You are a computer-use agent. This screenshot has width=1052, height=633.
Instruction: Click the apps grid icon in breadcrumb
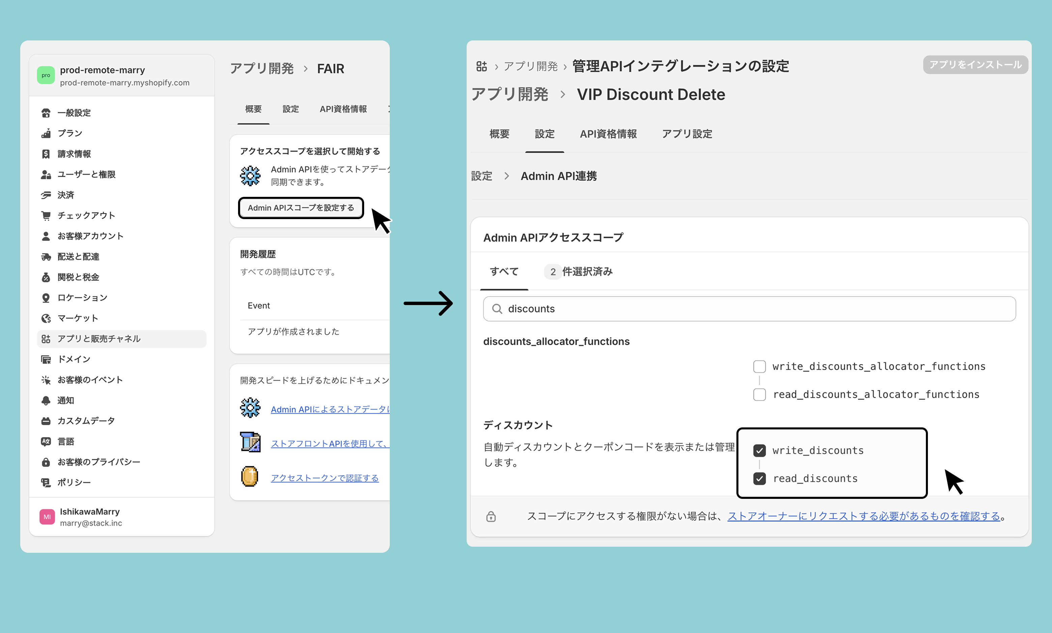(481, 66)
